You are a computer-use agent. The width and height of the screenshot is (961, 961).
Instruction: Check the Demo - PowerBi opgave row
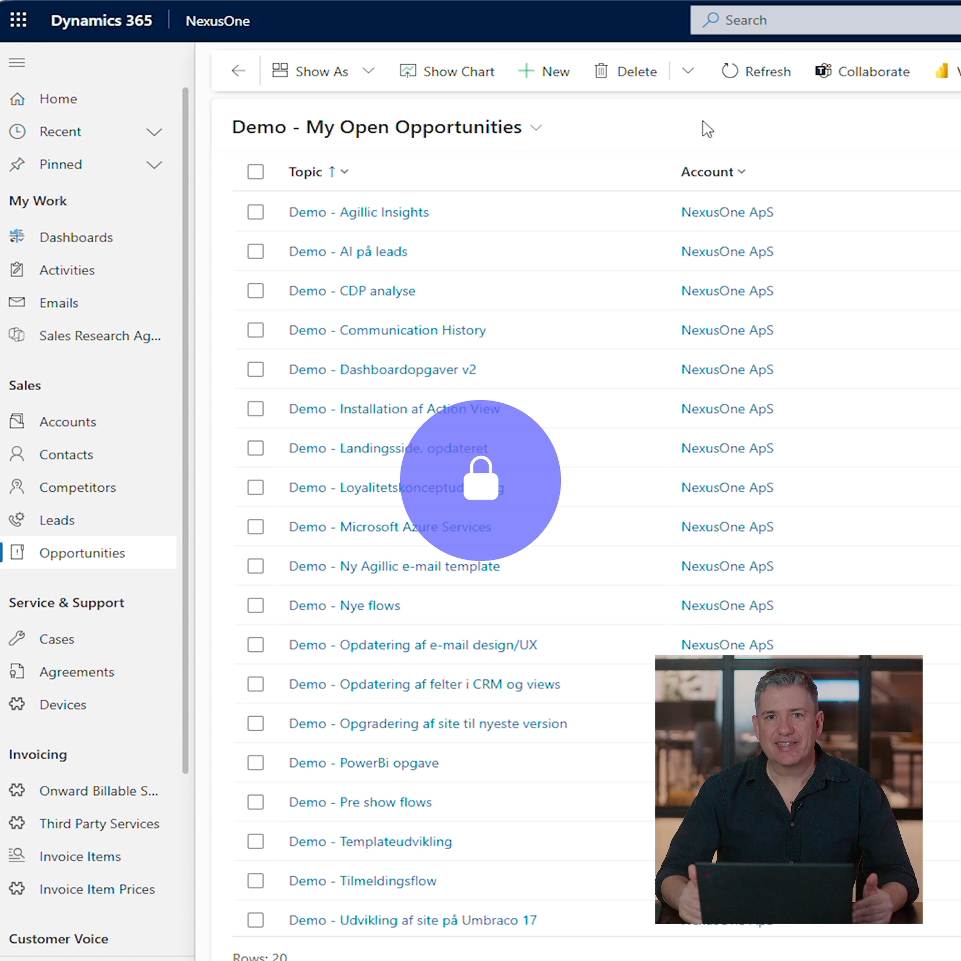point(255,763)
